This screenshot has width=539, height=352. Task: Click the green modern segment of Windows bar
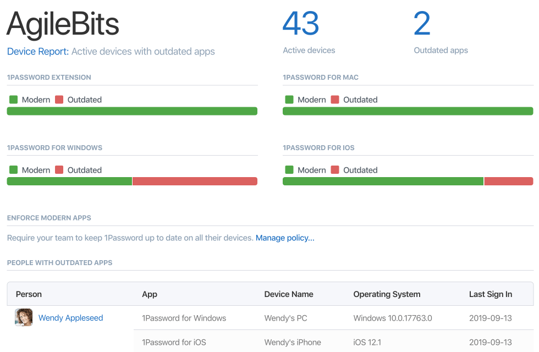pos(69,181)
